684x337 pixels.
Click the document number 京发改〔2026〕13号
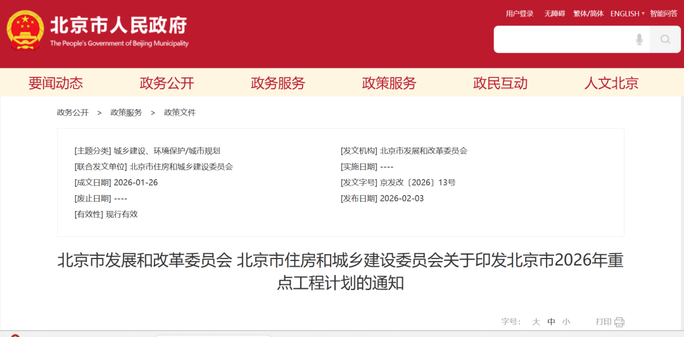(417, 182)
